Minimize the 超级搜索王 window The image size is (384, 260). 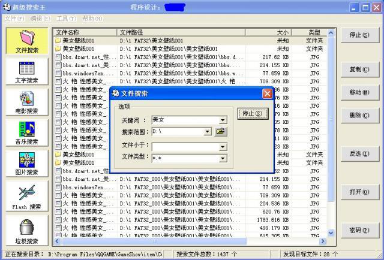click(x=354, y=8)
